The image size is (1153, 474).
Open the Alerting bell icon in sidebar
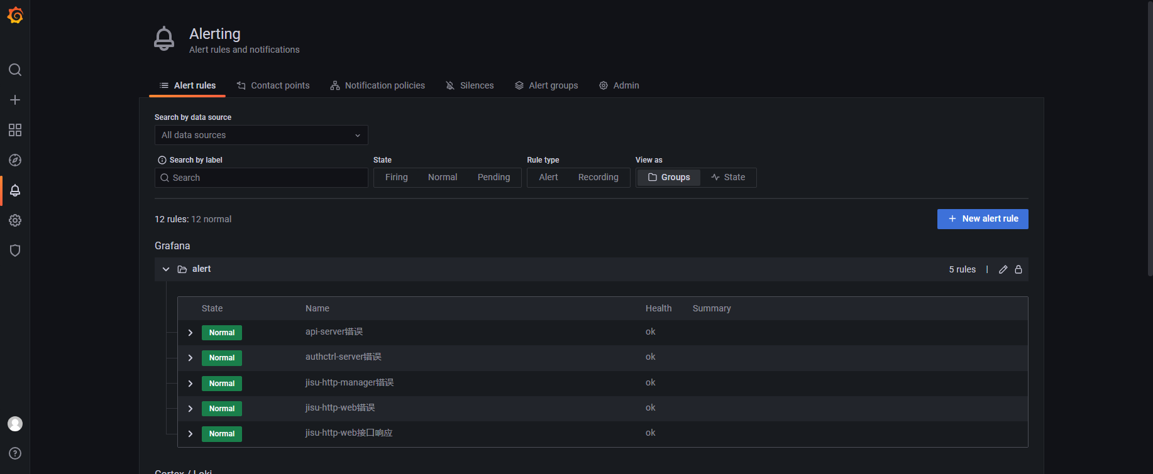[x=15, y=190]
